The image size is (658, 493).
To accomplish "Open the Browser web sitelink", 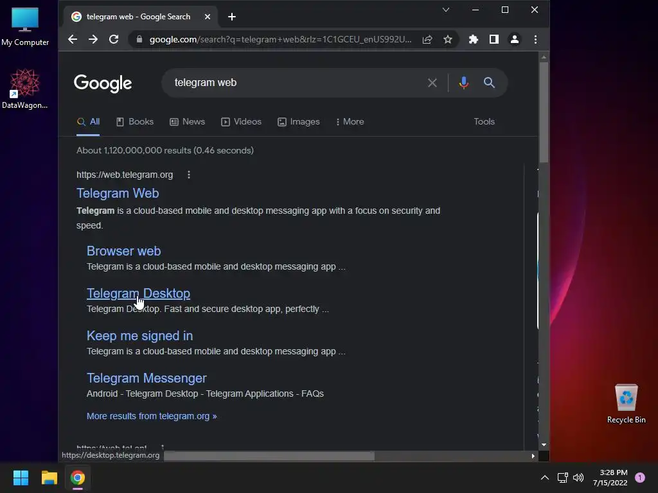I will (x=123, y=251).
